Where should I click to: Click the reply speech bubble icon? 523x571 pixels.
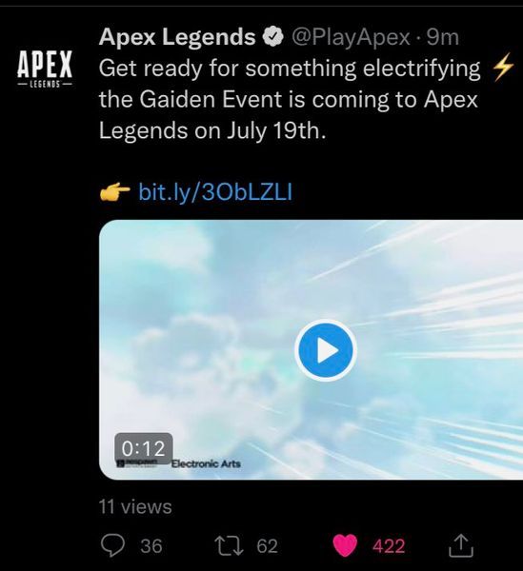coord(112,545)
